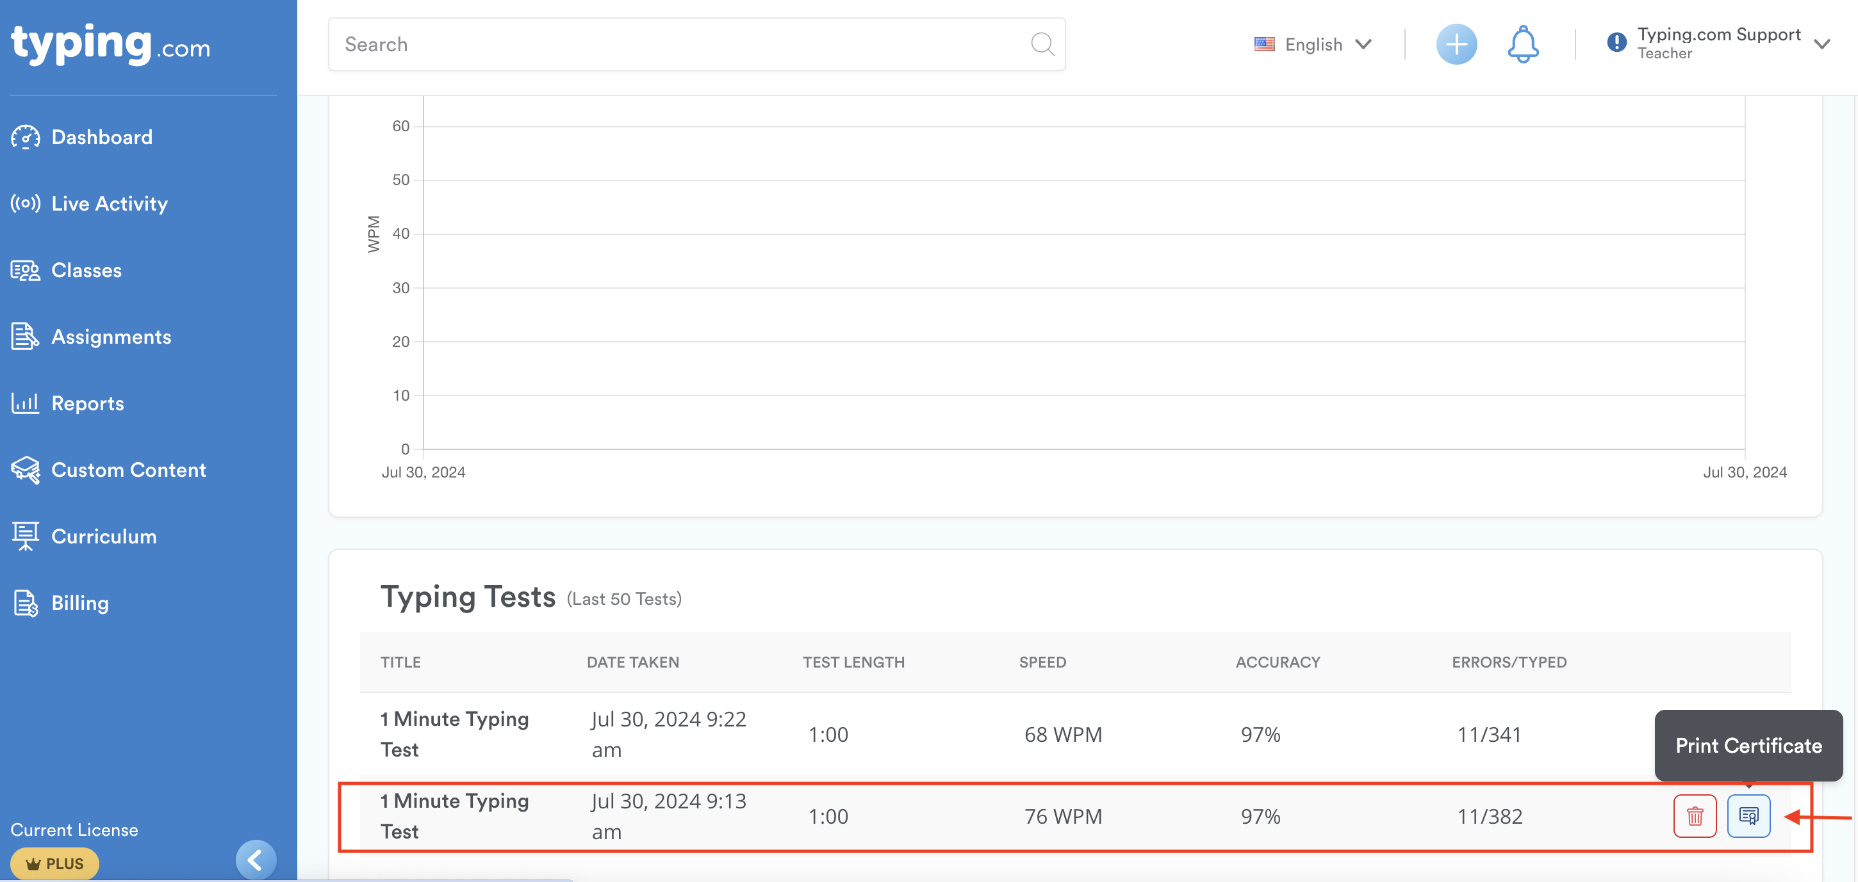Open the notifications bell
The image size is (1858, 882).
point(1523,45)
